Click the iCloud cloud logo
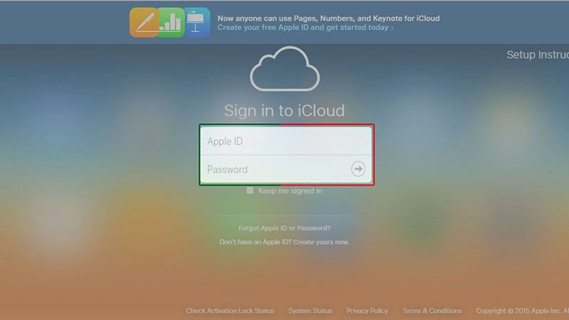The image size is (569, 320). click(x=285, y=68)
